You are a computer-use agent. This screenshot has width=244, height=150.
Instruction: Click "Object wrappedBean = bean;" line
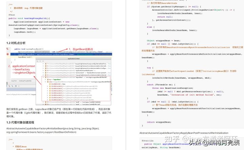(164, 41)
